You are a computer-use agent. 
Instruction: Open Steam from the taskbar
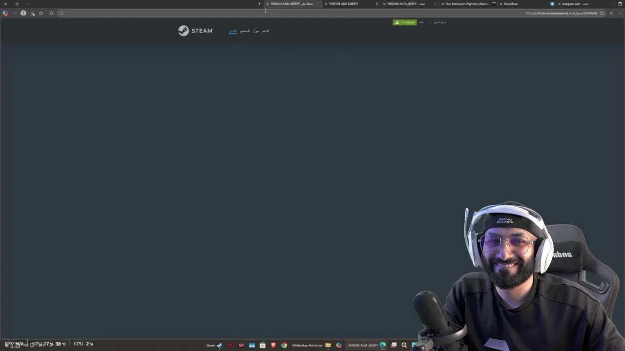tap(215, 345)
